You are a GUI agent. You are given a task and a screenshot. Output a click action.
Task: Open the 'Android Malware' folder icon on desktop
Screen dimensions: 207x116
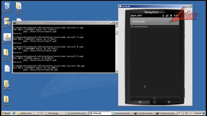click(x=7, y=55)
